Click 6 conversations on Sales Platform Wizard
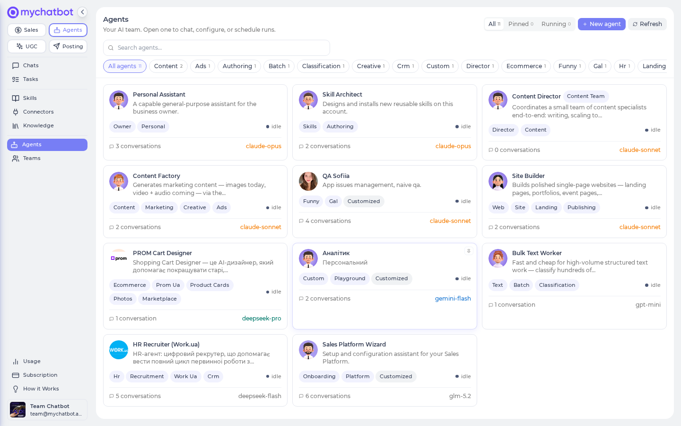The width and height of the screenshot is (681, 426). coord(325,396)
